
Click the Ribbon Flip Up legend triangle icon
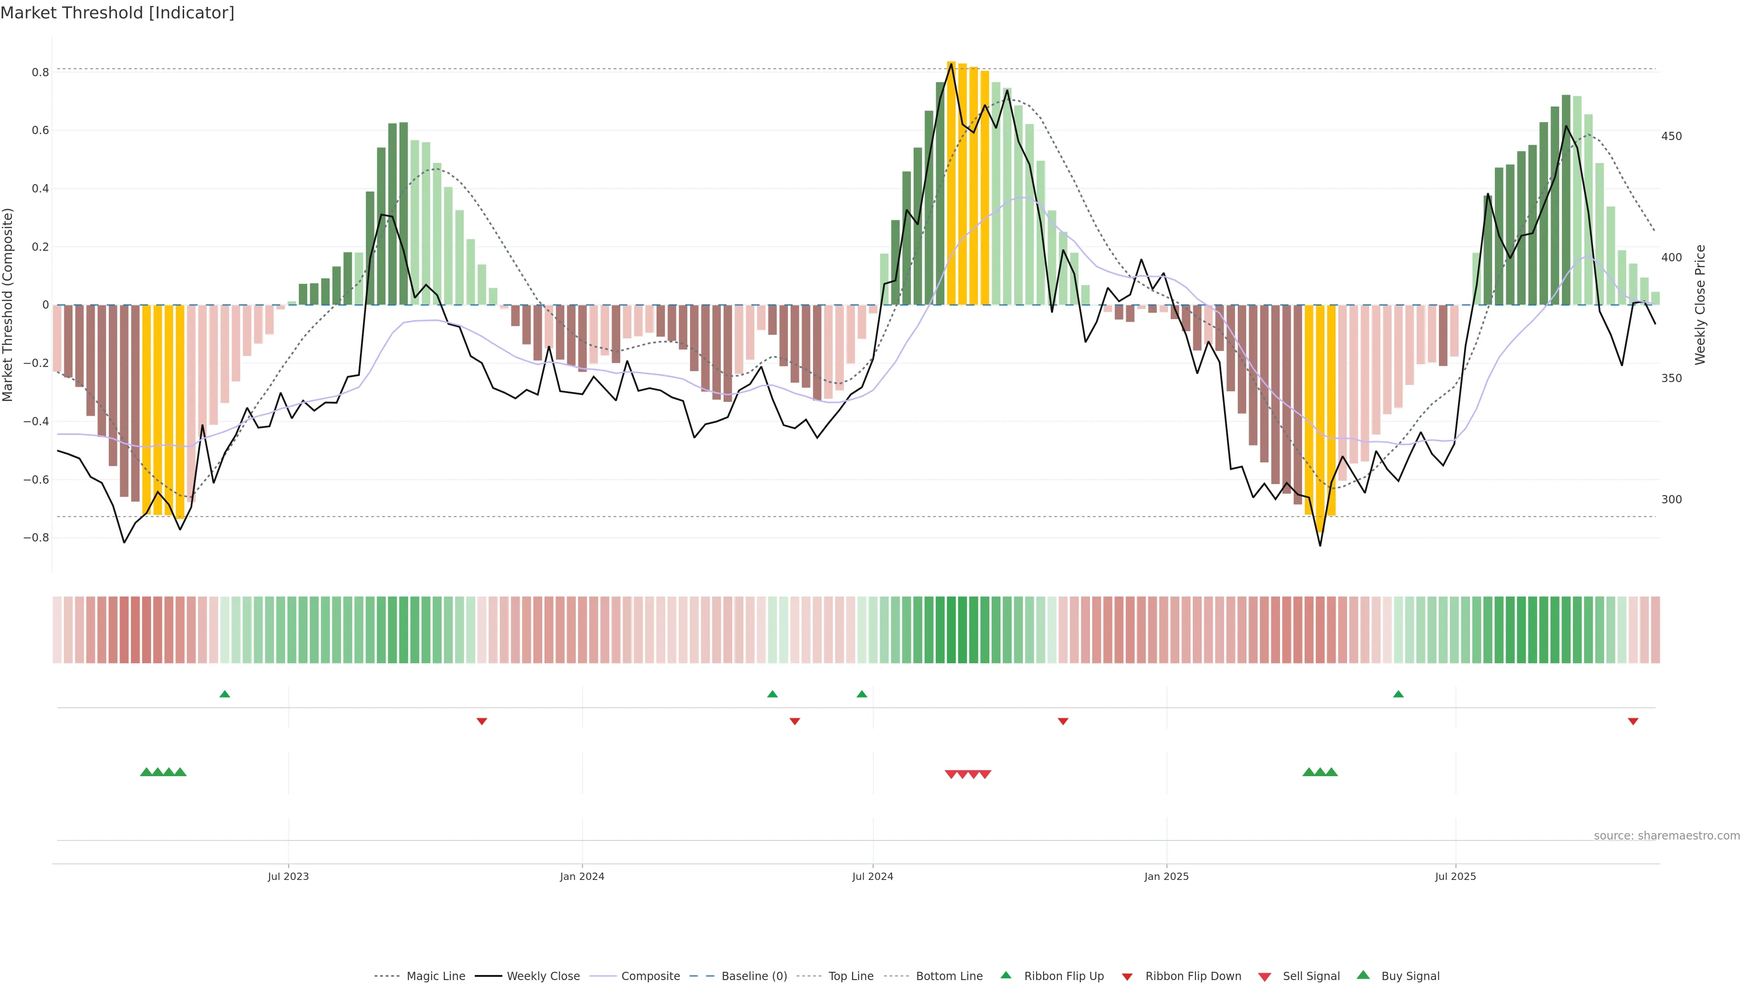(x=1005, y=975)
